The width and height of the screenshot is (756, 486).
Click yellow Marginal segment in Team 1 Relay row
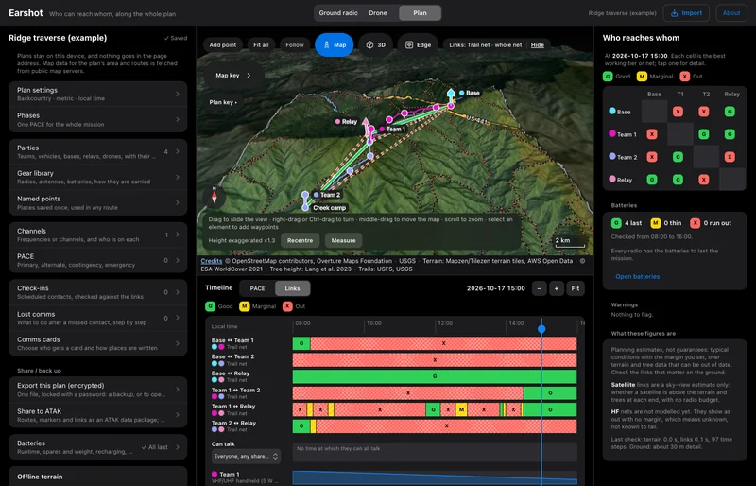click(461, 409)
